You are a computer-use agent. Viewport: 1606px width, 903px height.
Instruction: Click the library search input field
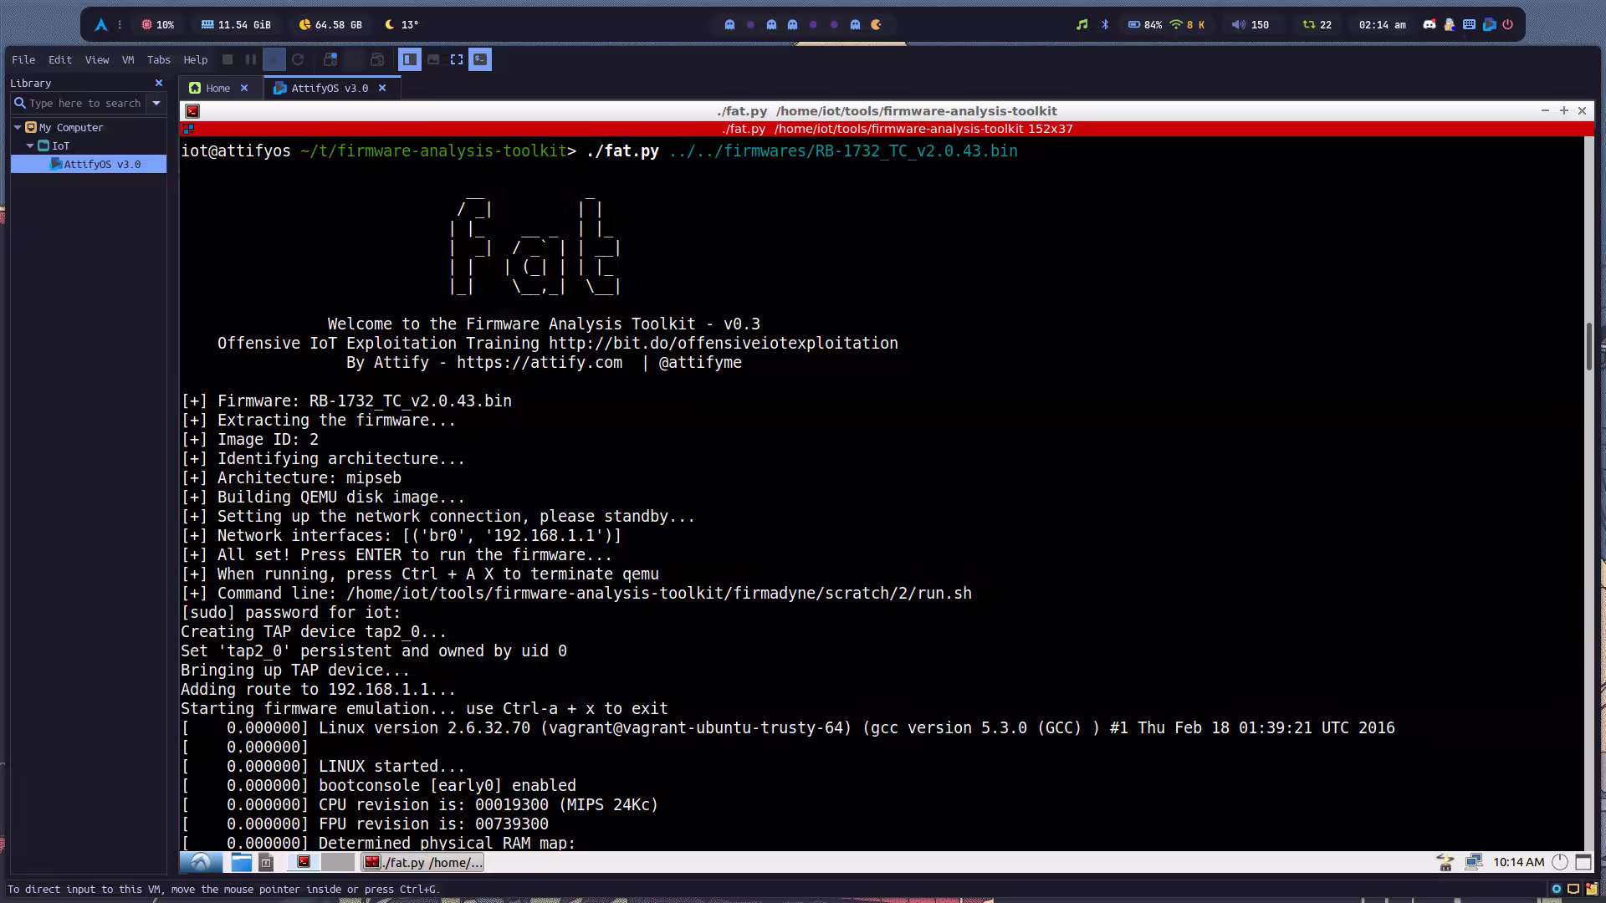[84, 103]
